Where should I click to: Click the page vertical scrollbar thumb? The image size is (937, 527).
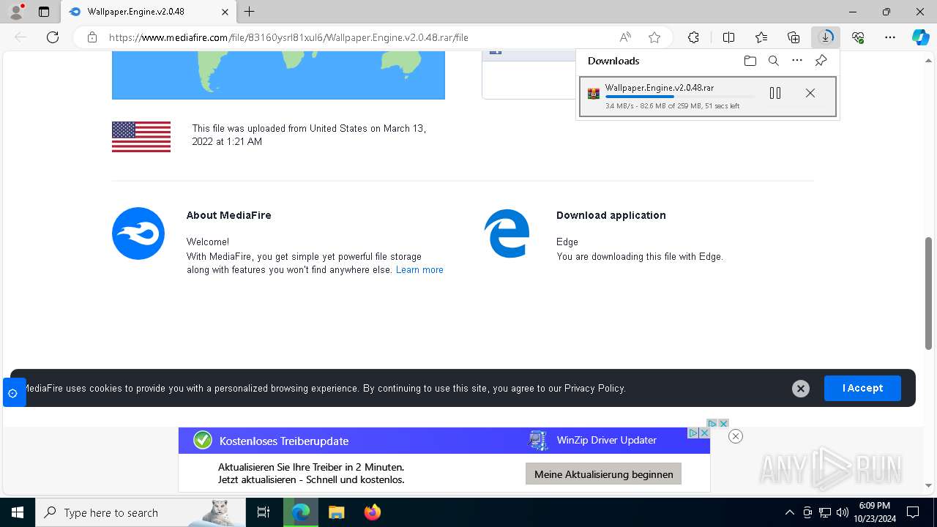928,293
